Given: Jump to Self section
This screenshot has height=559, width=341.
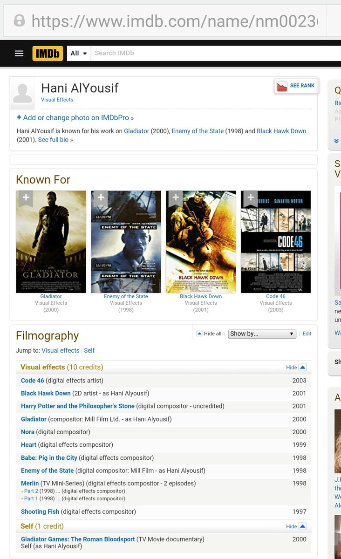Looking at the screenshot, I should (89, 350).
